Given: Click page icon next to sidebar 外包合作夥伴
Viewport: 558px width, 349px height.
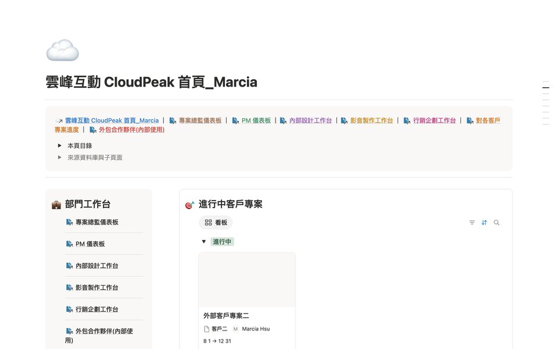Looking at the screenshot, I should [x=69, y=331].
